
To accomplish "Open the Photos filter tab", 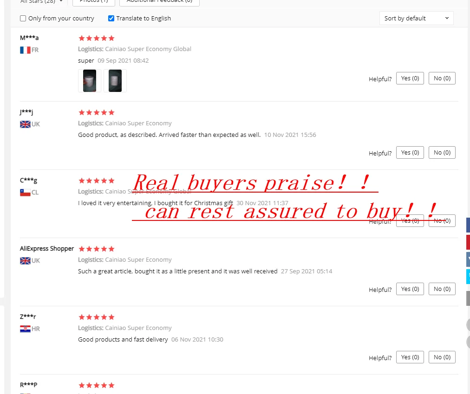I will coord(94,1).
